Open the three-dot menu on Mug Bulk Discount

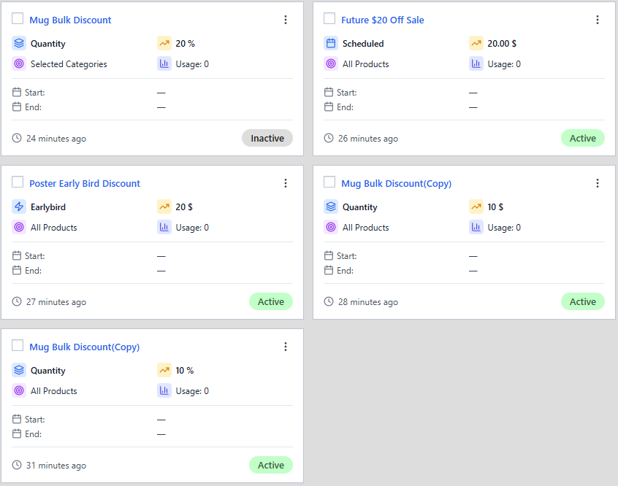pyautogui.click(x=286, y=20)
